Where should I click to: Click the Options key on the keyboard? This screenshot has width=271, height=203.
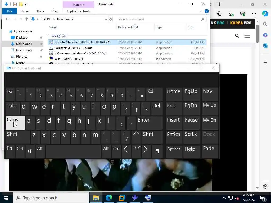coord(174,151)
